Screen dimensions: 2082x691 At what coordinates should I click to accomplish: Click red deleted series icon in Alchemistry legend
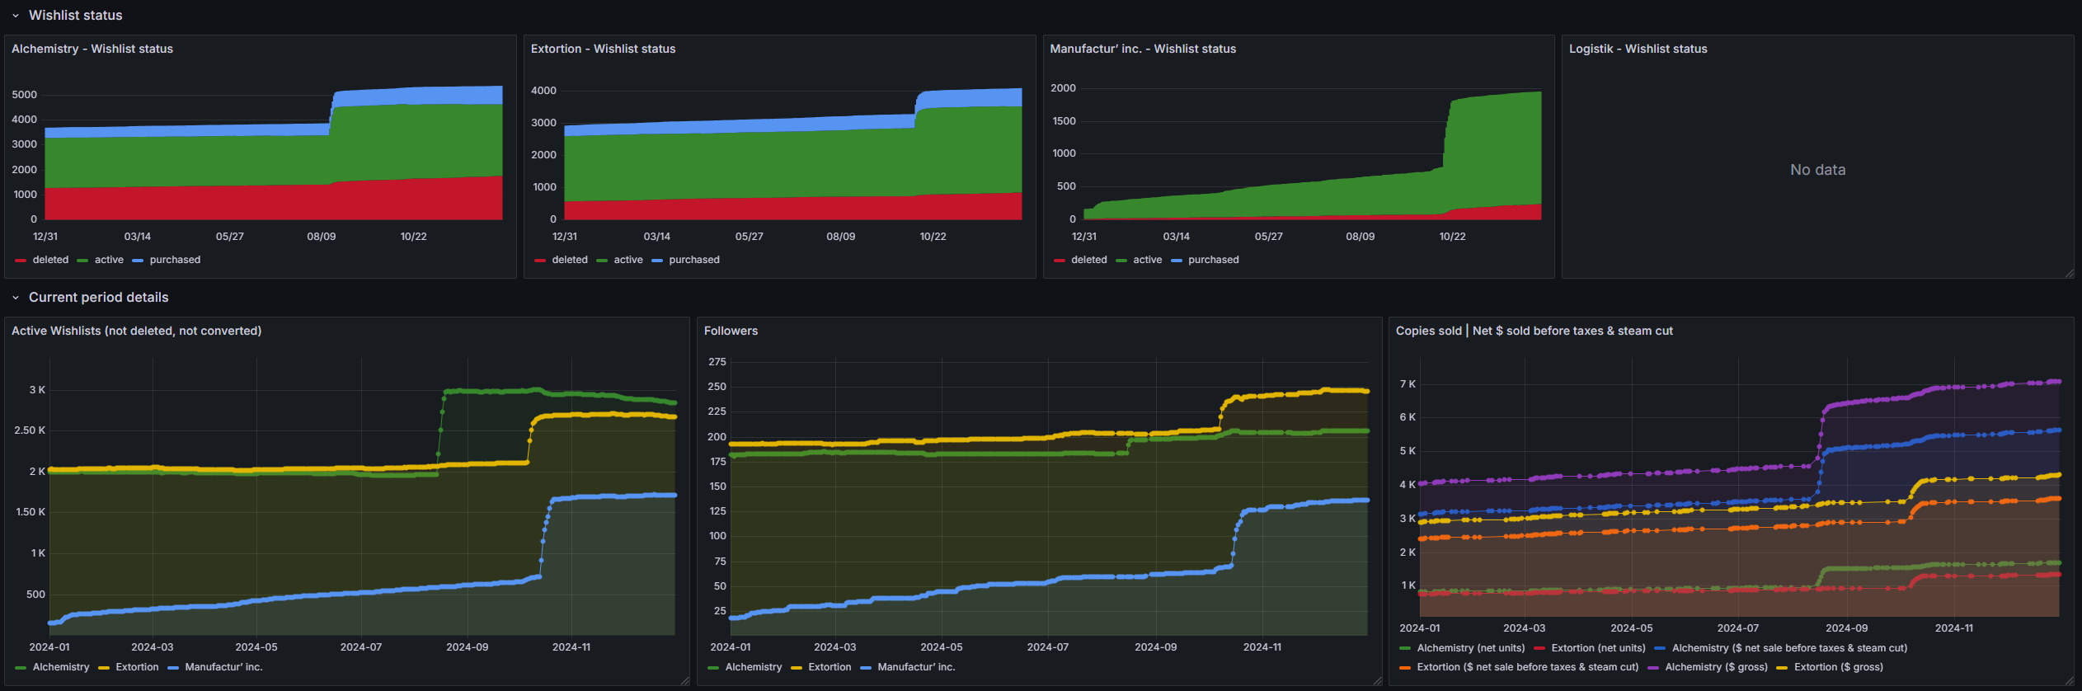pos(21,261)
